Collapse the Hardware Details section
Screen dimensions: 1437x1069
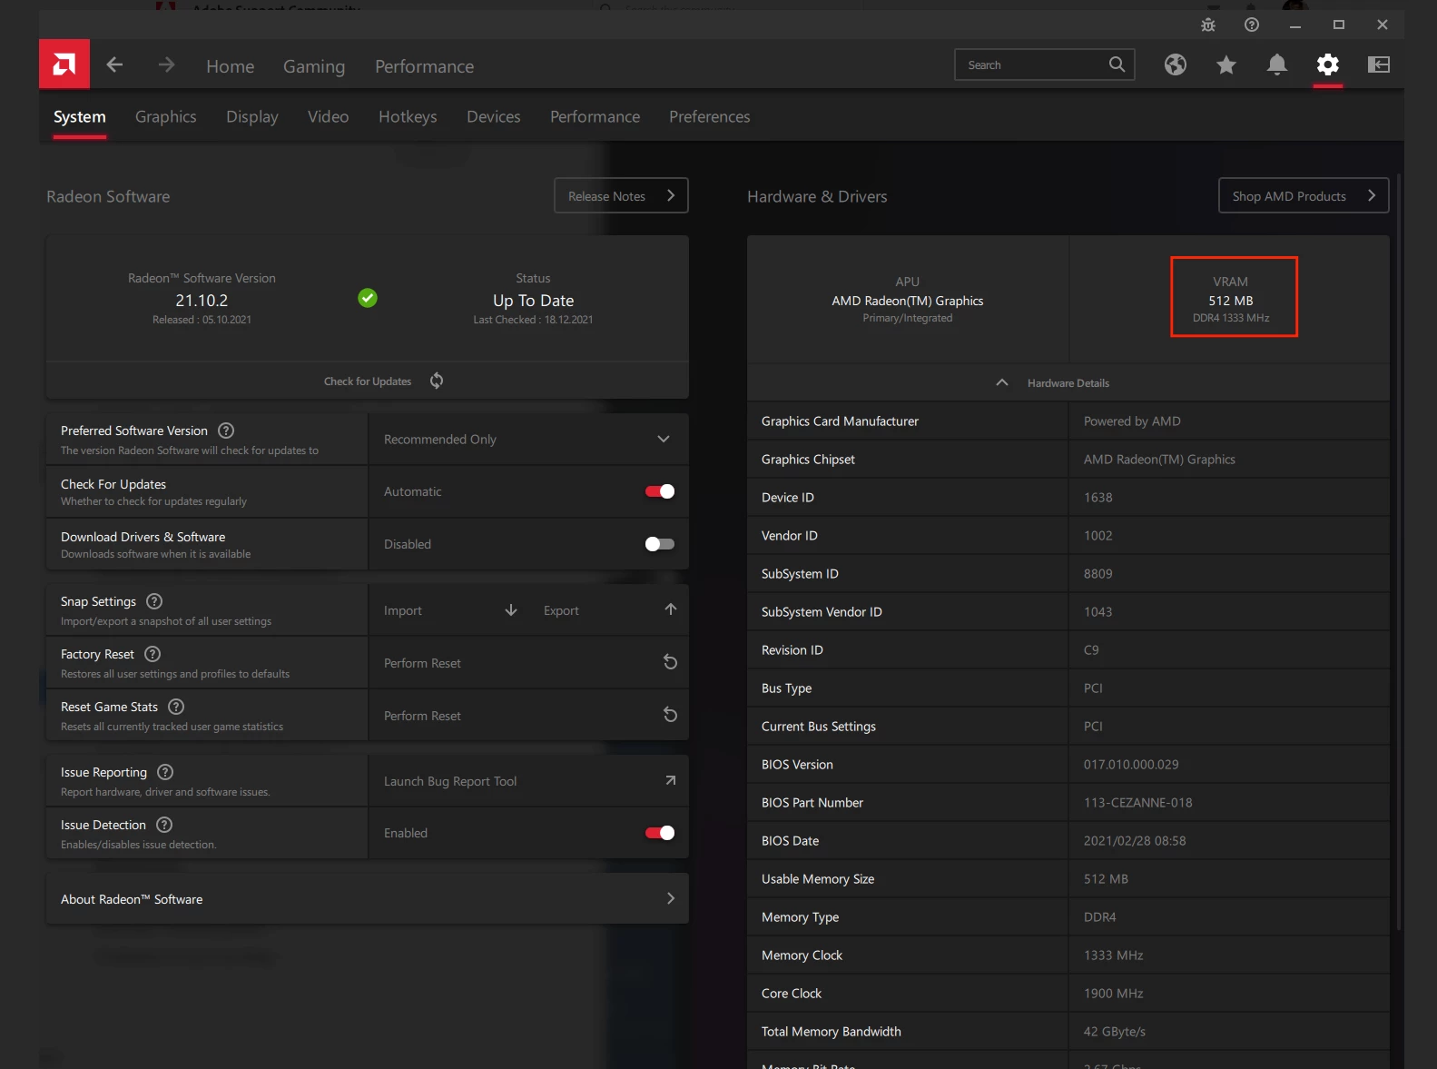click(x=1068, y=383)
